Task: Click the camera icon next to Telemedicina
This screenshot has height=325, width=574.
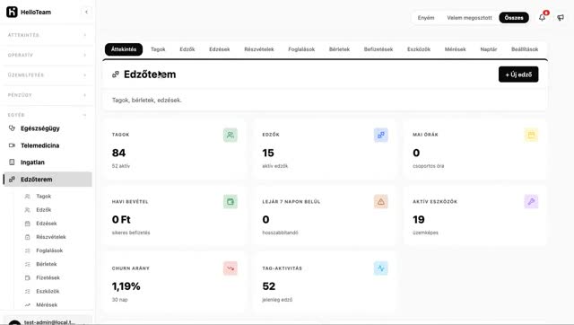Action: [12, 145]
